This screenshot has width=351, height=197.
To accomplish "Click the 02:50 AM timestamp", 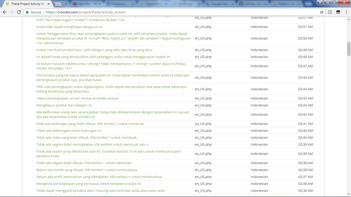I will coord(305,38).
